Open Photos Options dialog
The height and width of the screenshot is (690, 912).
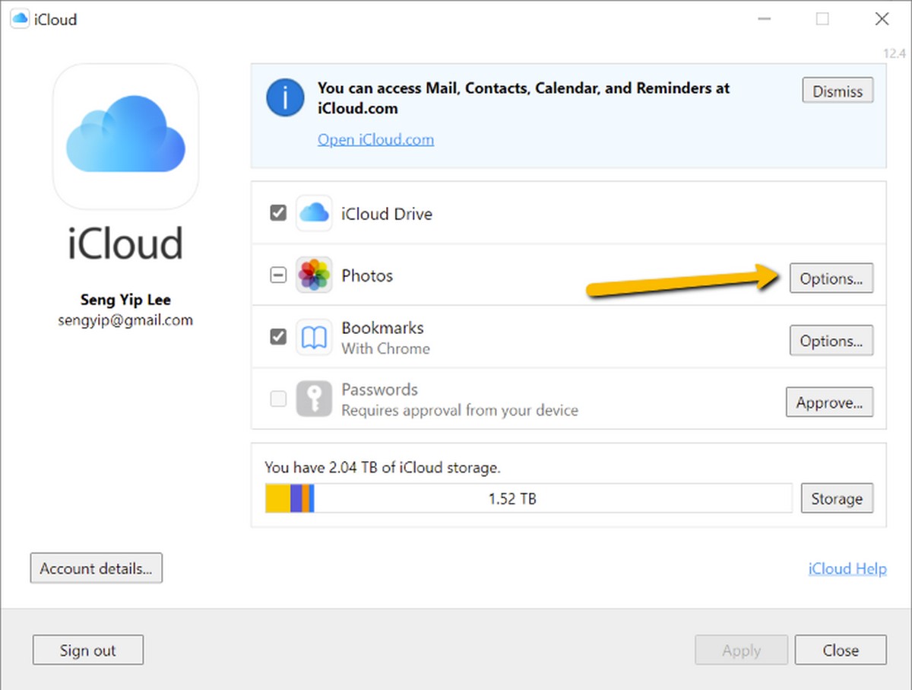831,278
